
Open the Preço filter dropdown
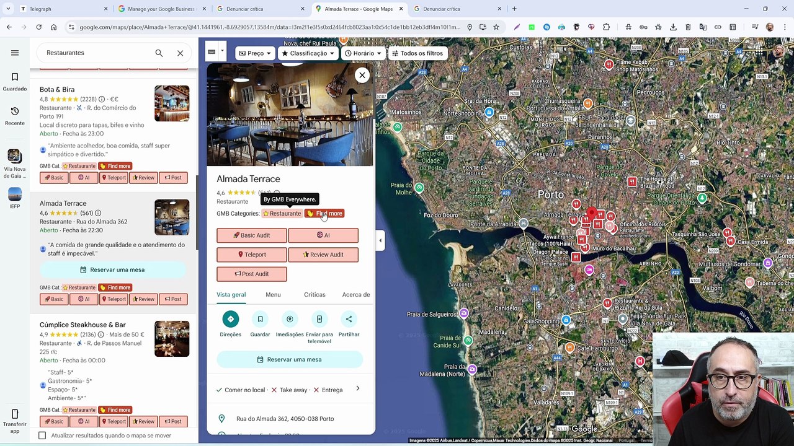click(255, 53)
